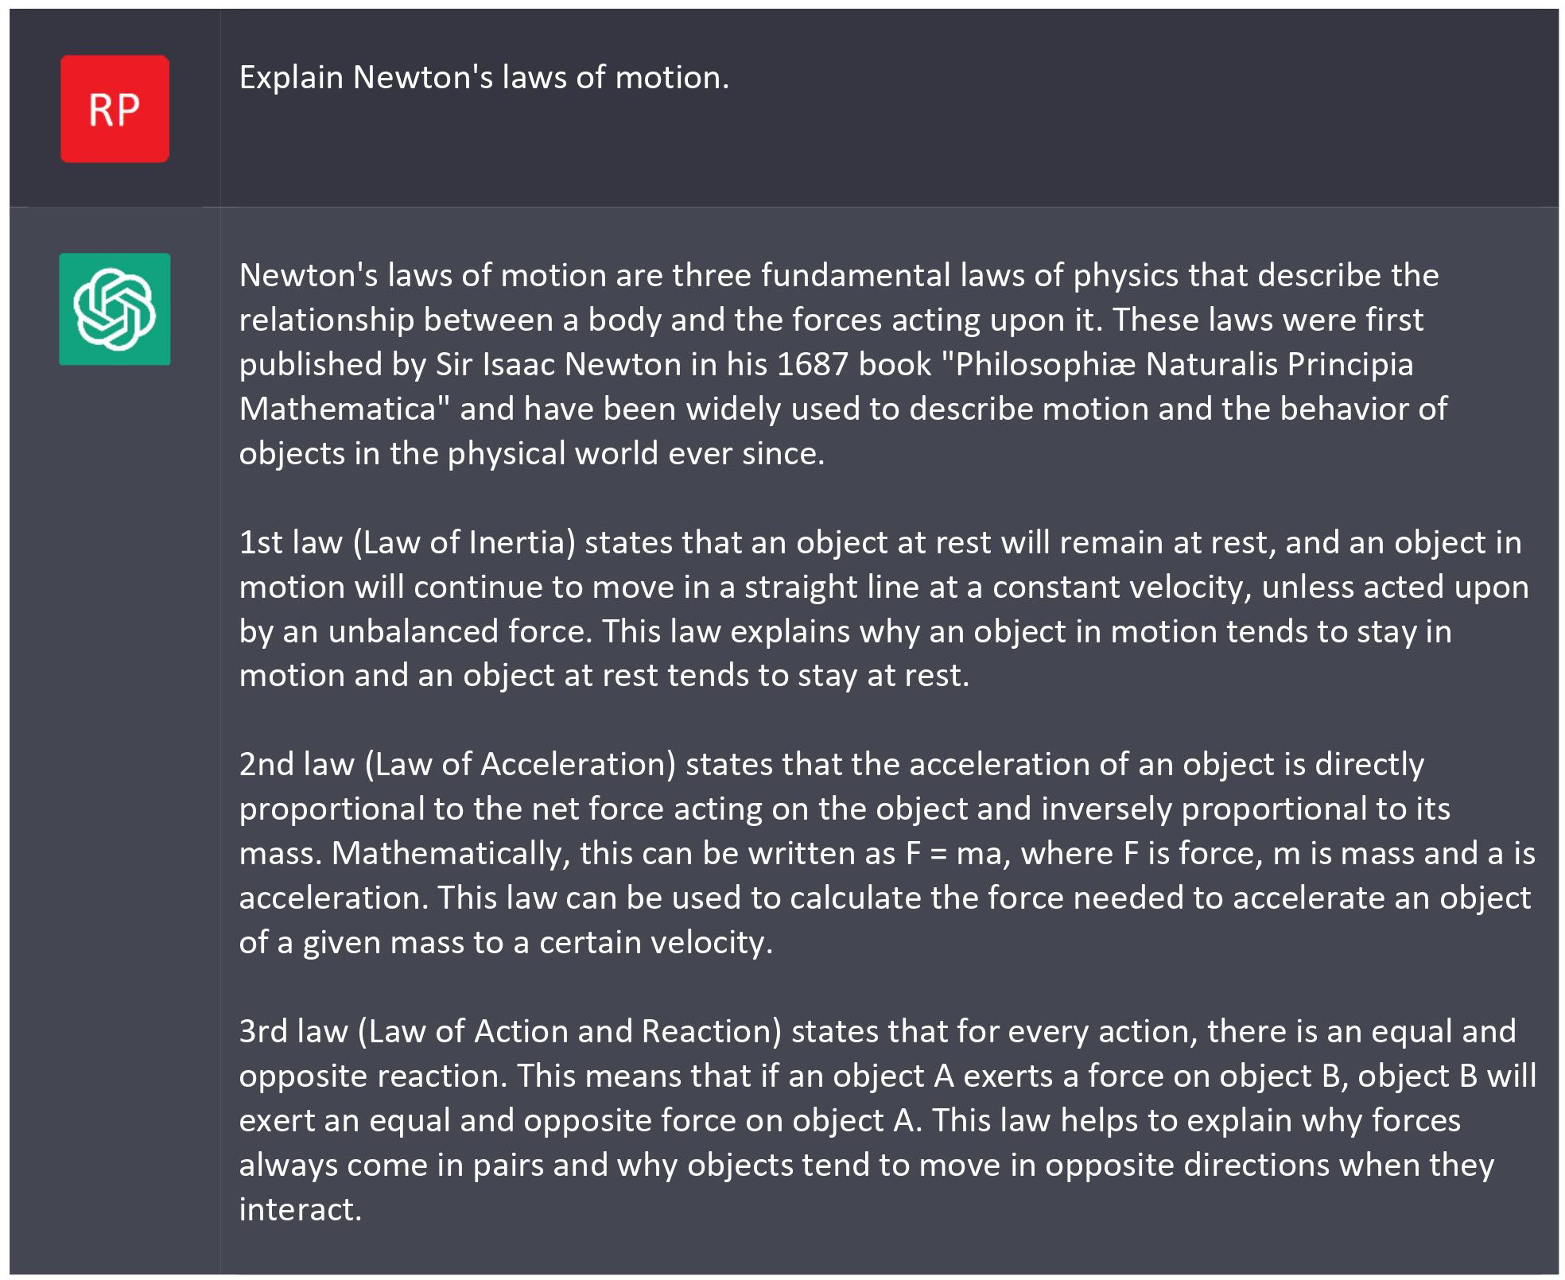
Task: Click the green ChatGPT logo avatar
Action: pyautogui.click(x=115, y=309)
